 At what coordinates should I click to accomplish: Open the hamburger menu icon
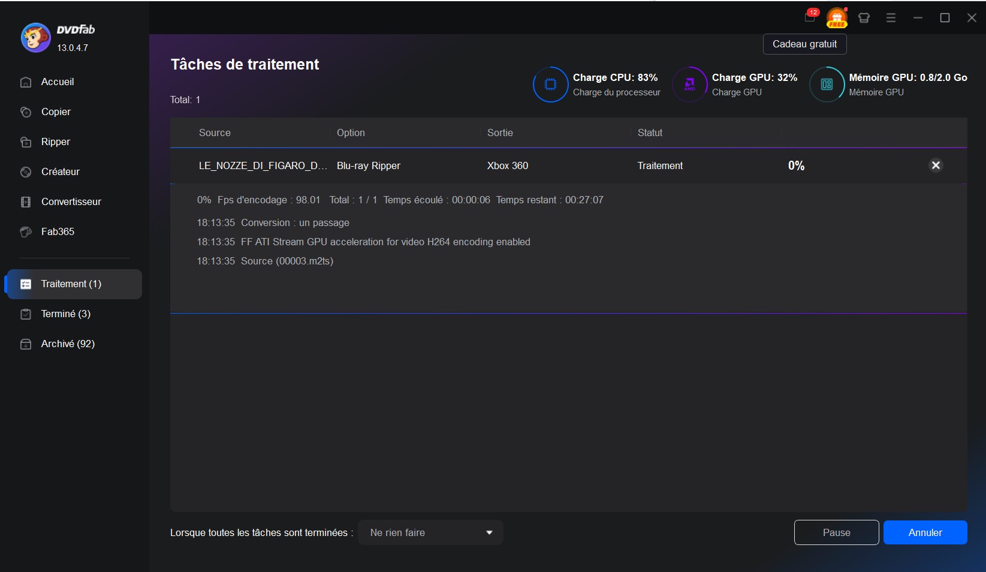coord(891,18)
